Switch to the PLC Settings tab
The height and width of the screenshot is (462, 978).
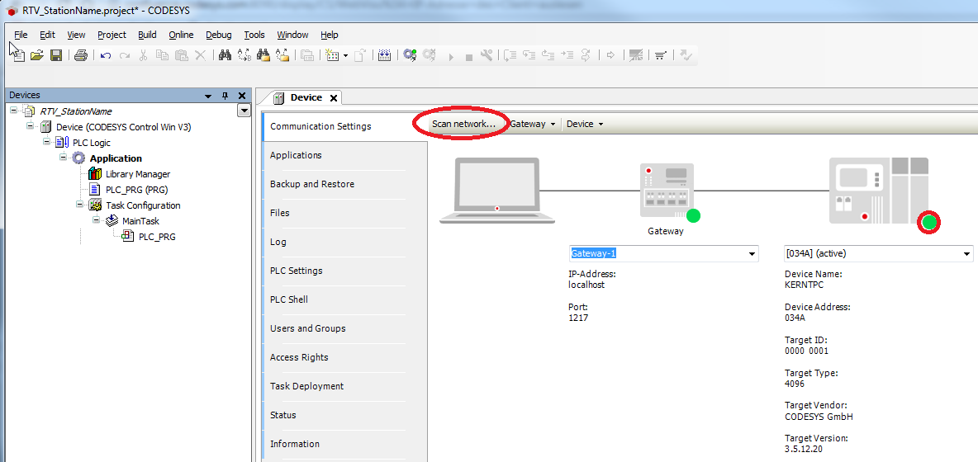(296, 271)
